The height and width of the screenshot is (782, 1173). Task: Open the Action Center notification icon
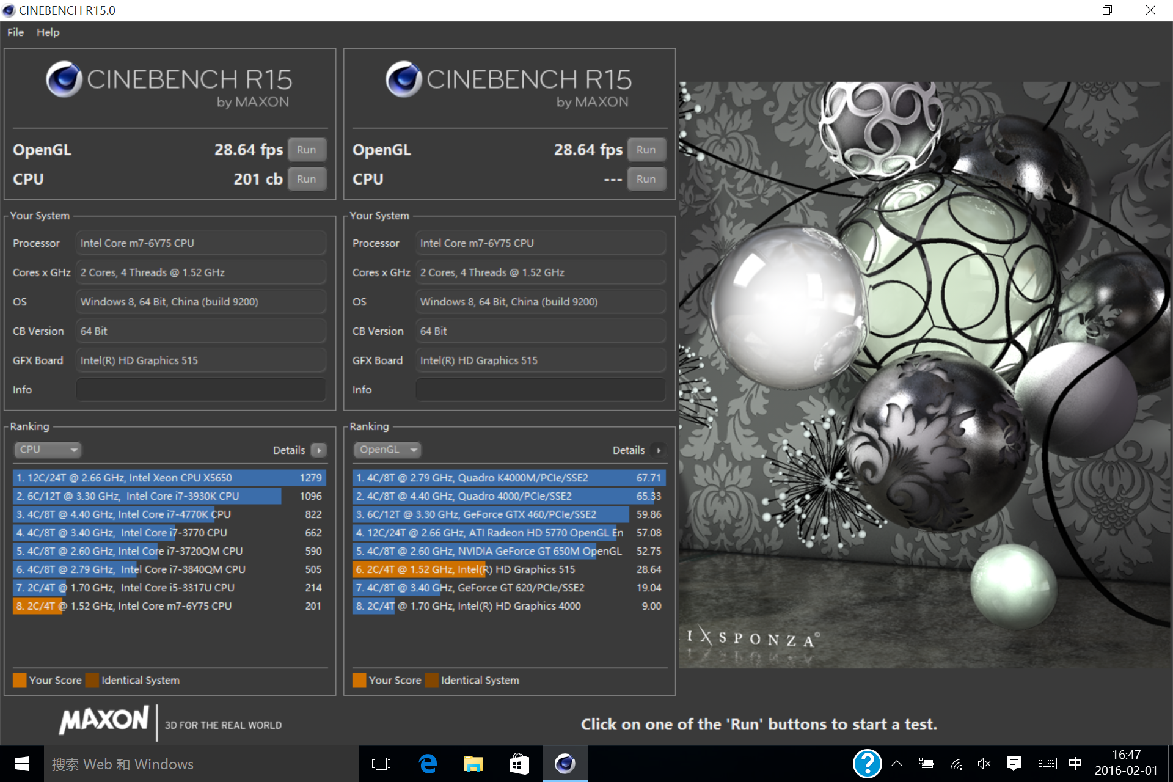1014,764
